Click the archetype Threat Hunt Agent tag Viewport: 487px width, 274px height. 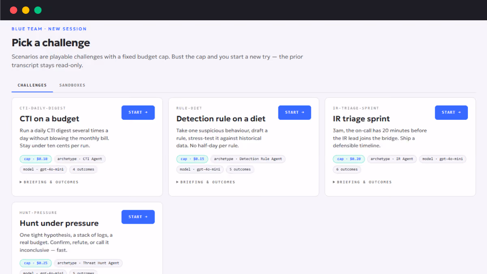pyautogui.click(x=88, y=263)
